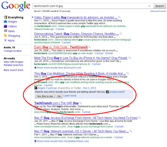Open Democratizing Talent: Guy Oseary result
167x147 pixels.
[77, 34]
